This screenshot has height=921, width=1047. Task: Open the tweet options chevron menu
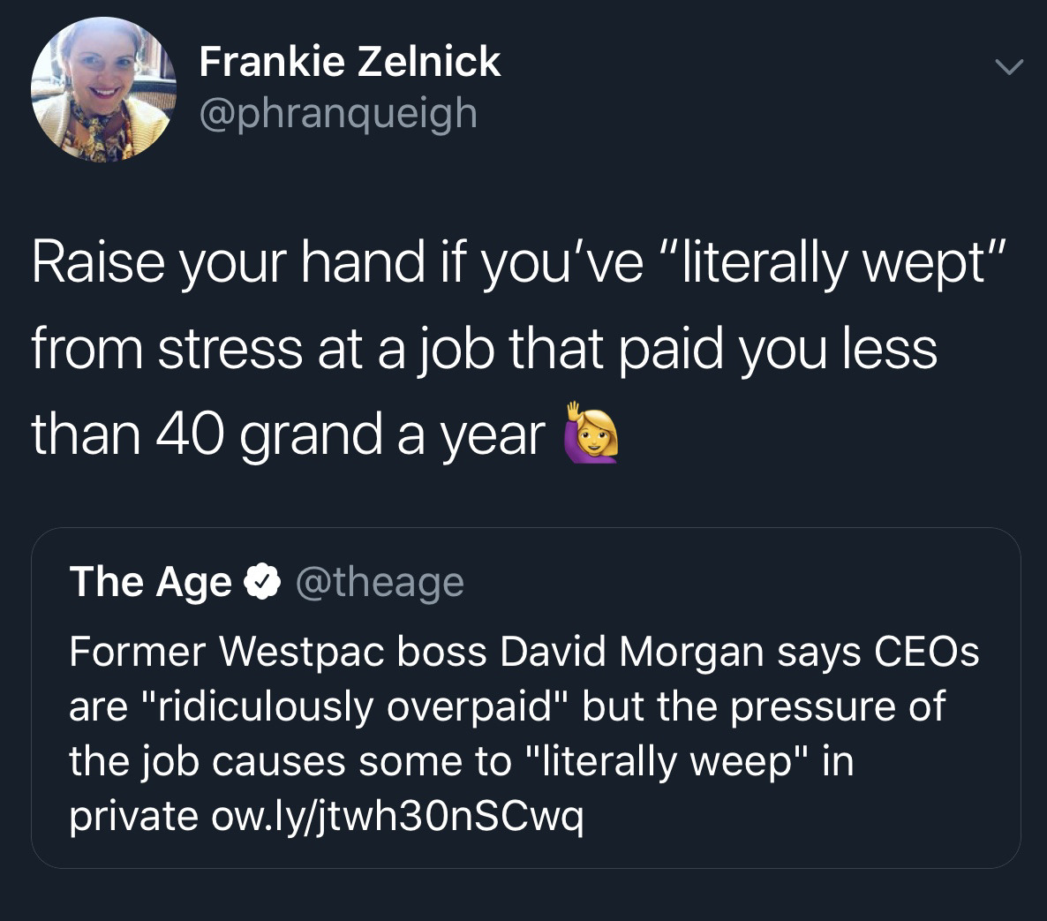[x=1007, y=67]
